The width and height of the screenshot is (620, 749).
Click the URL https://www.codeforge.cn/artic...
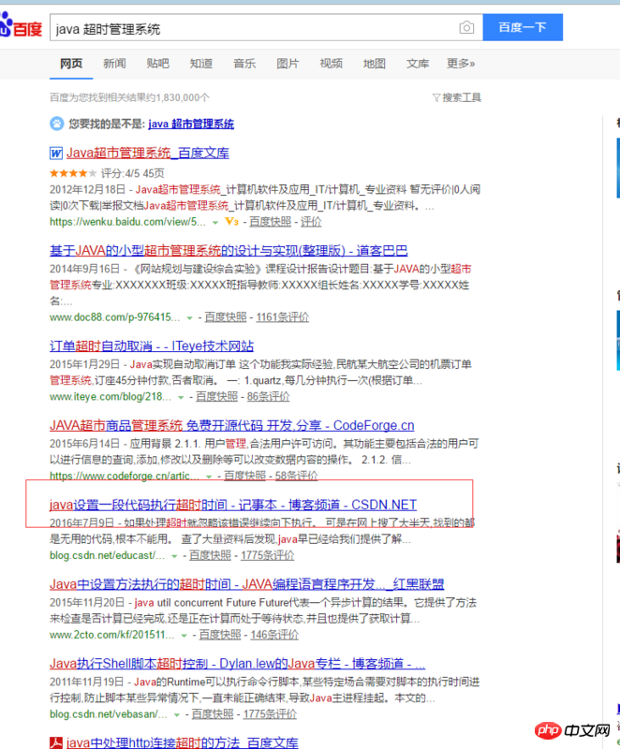[x=125, y=476]
